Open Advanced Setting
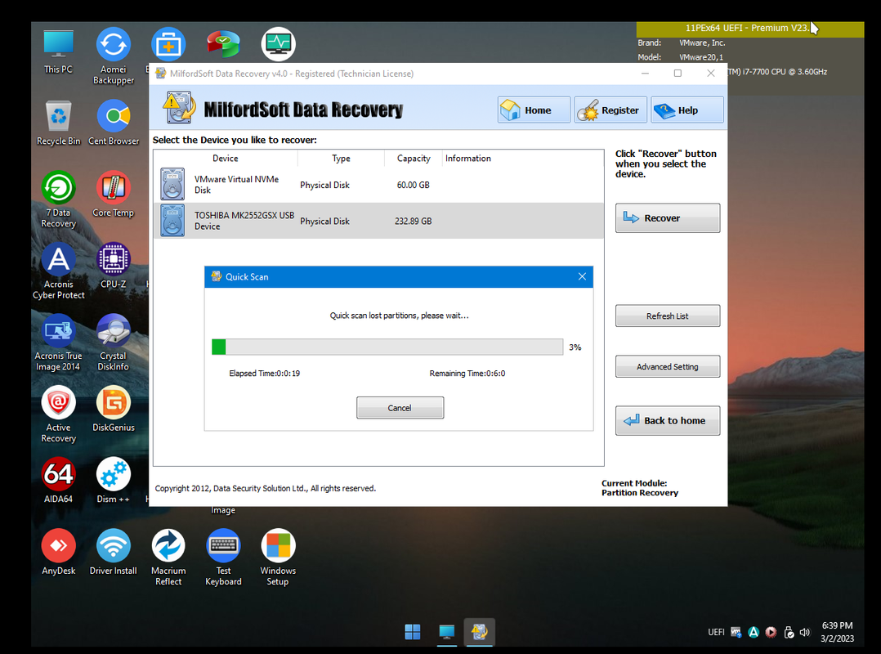The image size is (881, 654). (668, 366)
